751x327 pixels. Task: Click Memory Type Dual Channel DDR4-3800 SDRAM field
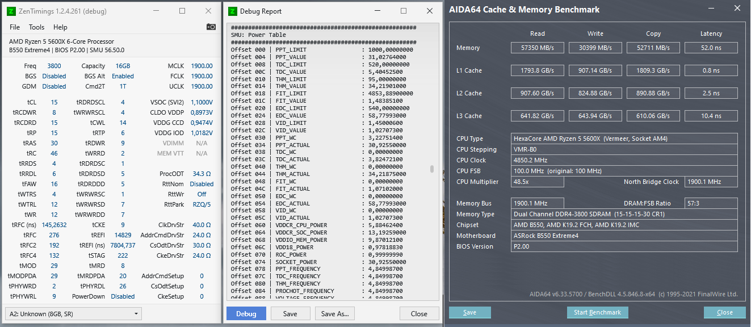point(624,214)
